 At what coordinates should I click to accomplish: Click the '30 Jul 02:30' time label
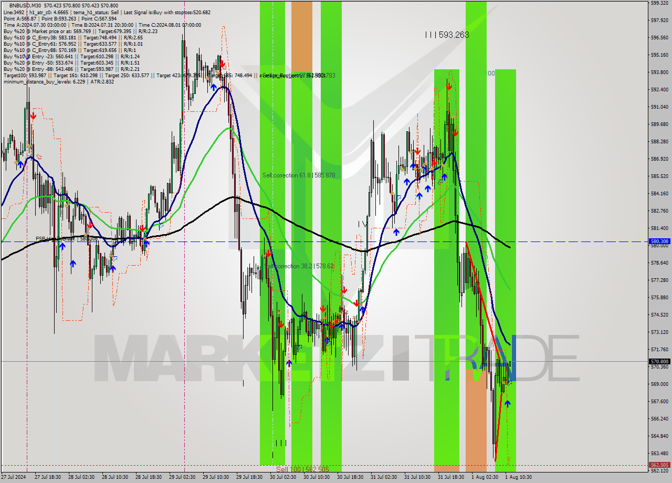coord(283,477)
